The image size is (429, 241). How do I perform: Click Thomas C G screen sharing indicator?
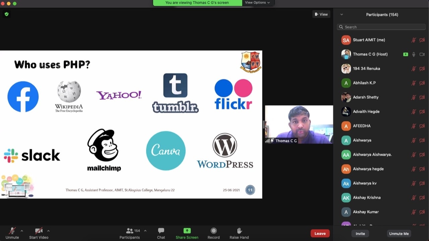(406, 54)
